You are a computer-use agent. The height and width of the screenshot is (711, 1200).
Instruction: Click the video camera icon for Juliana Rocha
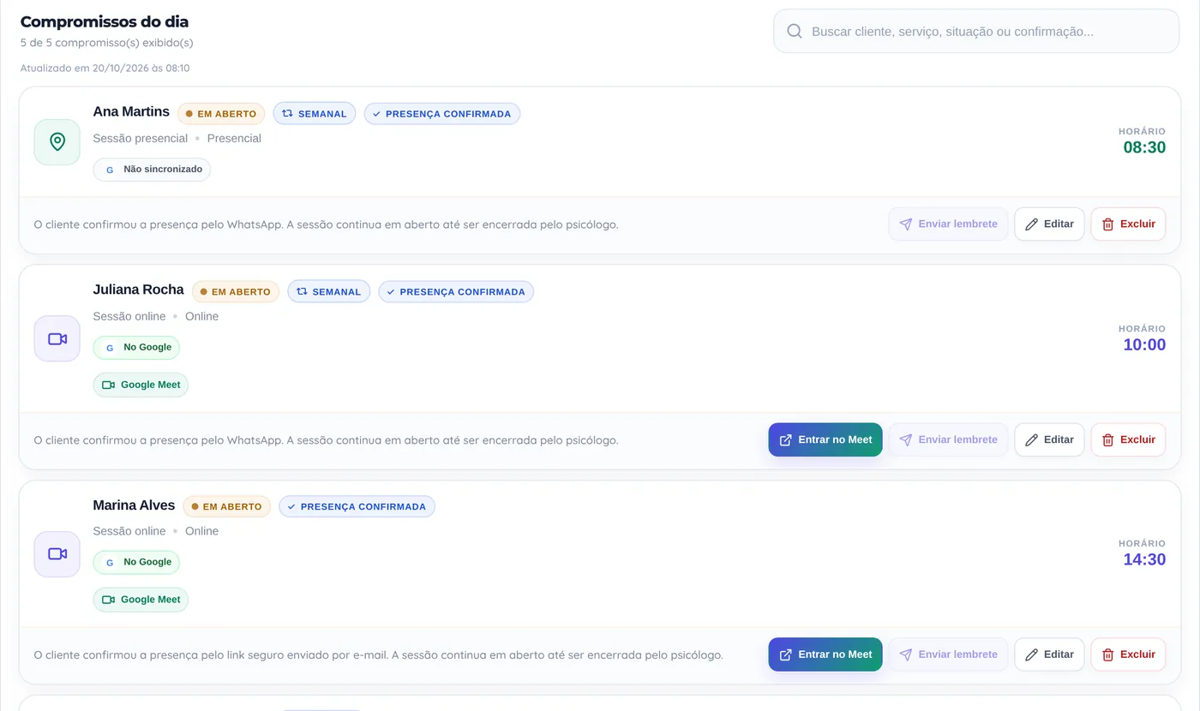coord(57,338)
